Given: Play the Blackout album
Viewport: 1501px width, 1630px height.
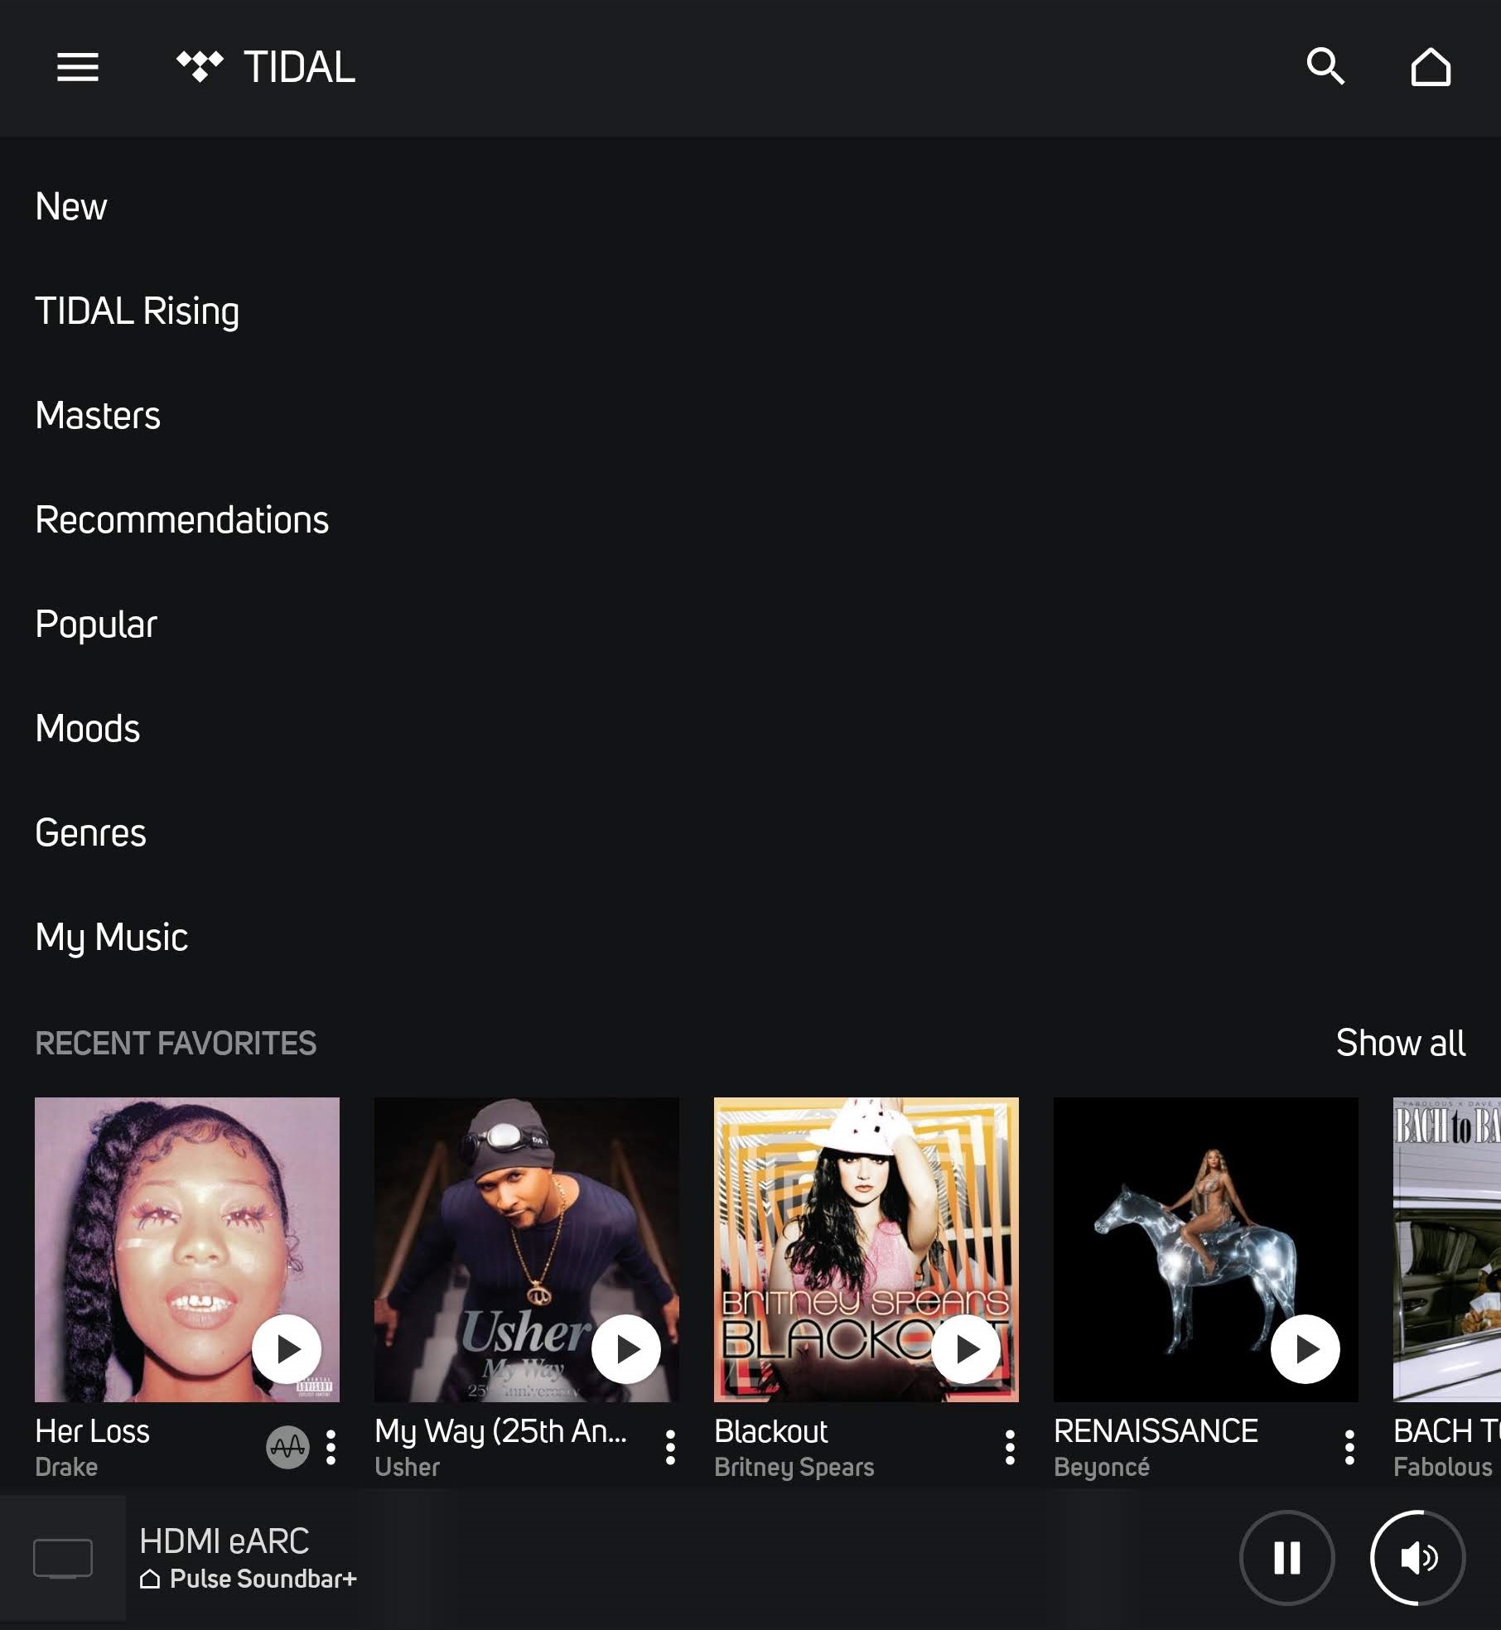Looking at the screenshot, I should 966,1349.
